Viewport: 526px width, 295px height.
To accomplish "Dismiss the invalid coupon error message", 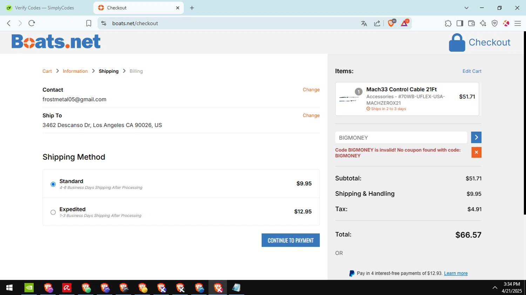I will (476, 152).
